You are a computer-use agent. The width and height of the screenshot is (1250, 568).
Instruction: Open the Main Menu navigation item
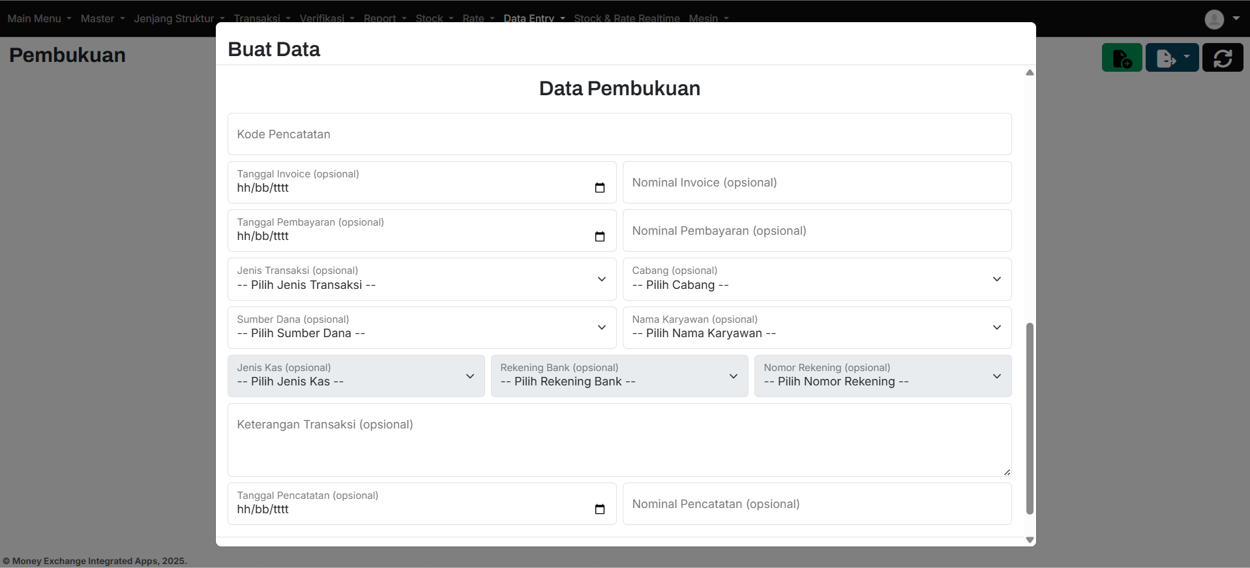pyautogui.click(x=38, y=19)
